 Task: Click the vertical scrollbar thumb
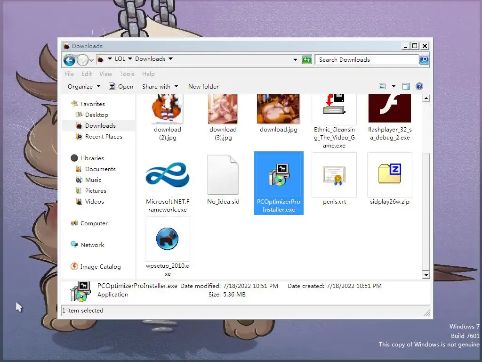(426, 211)
